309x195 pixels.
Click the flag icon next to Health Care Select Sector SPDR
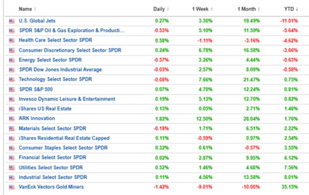12,40
